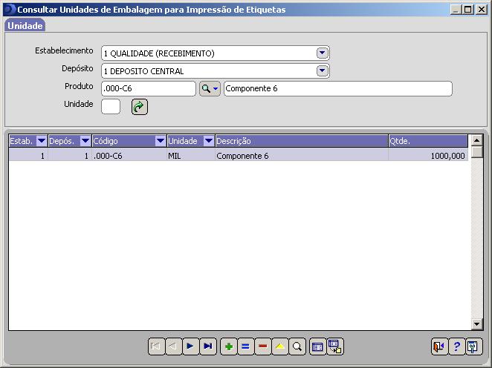Click the red minus delete icon
The width and height of the screenshot is (492, 368).
click(x=263, y=346)
